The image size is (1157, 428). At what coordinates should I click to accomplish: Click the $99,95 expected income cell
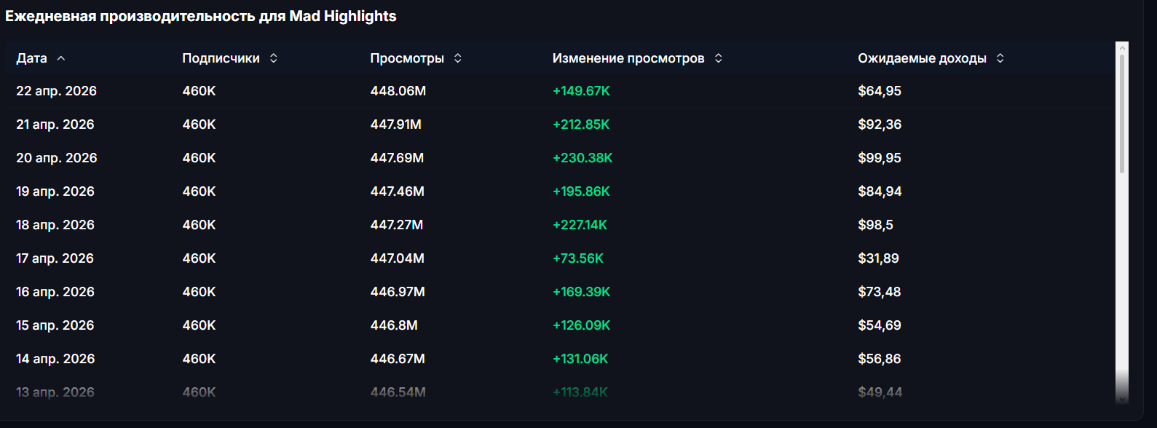click(880, 158)
